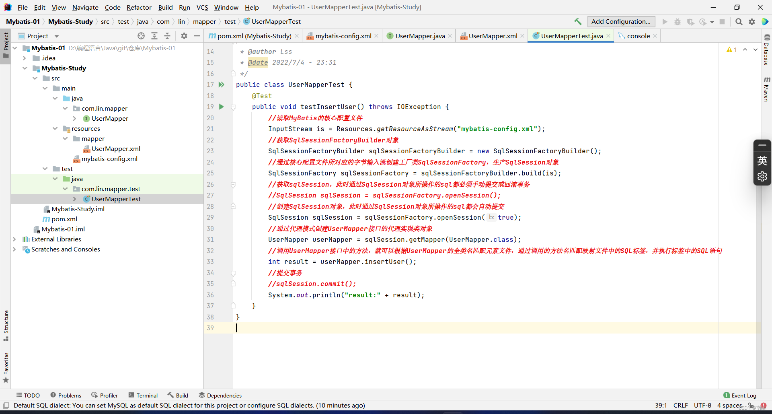
Task: Collapse the Mybatis-Study module node
Action: click(25, 68)
